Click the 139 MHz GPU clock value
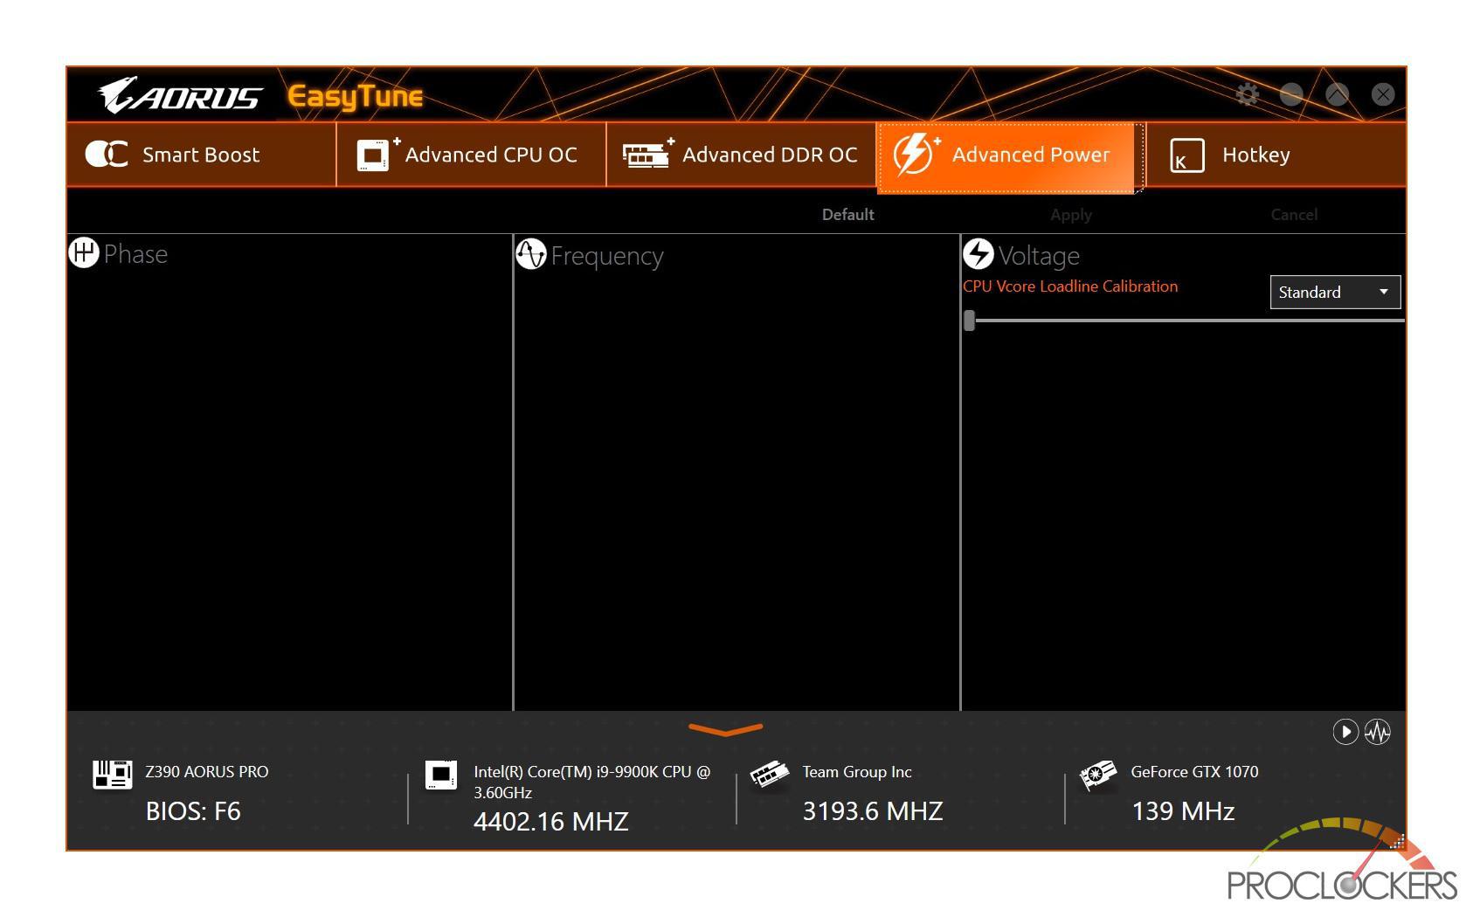Screen dimensions: 1473x917 coord(1183,811)
